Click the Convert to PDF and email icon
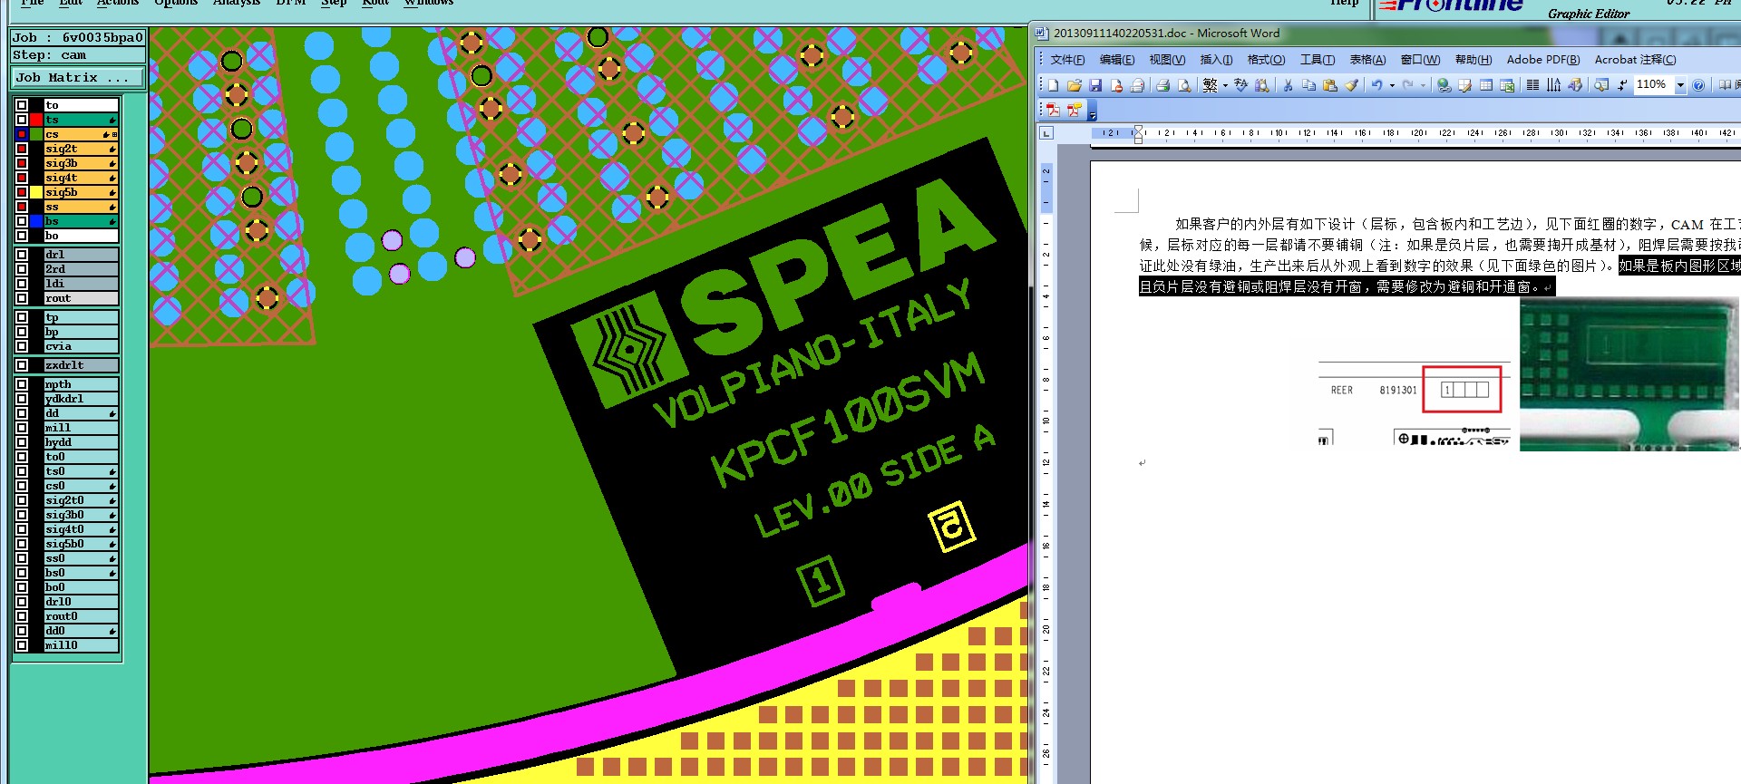Viewport: 1741px width, 784px height. point(1075,110)
